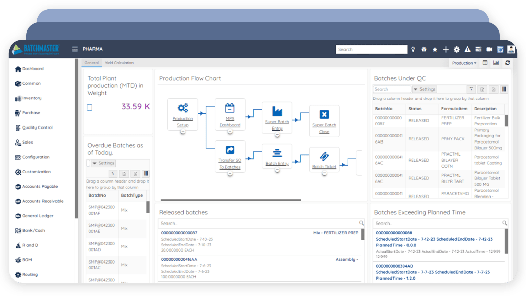Select the General tab
The image size is (526, 297).
point(91,63)
